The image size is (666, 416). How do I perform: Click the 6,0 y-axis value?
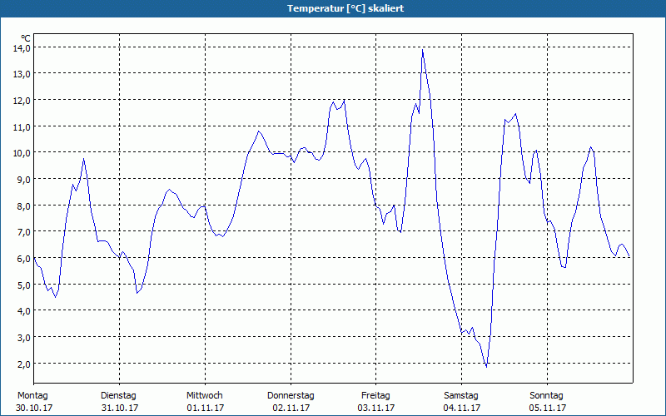[24, 259]
